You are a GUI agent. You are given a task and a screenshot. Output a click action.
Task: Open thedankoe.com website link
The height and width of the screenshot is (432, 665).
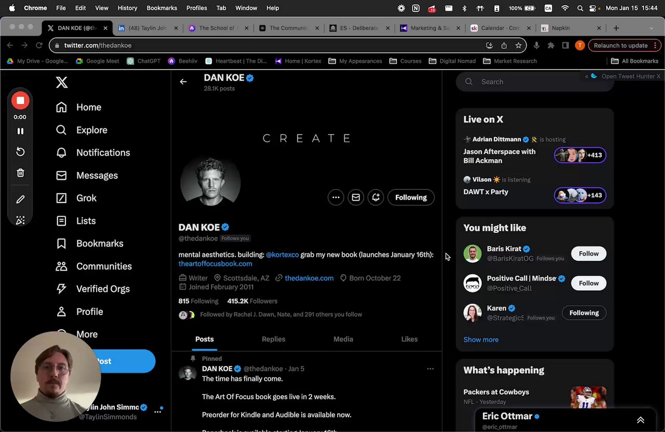click(x=309, y=278)
